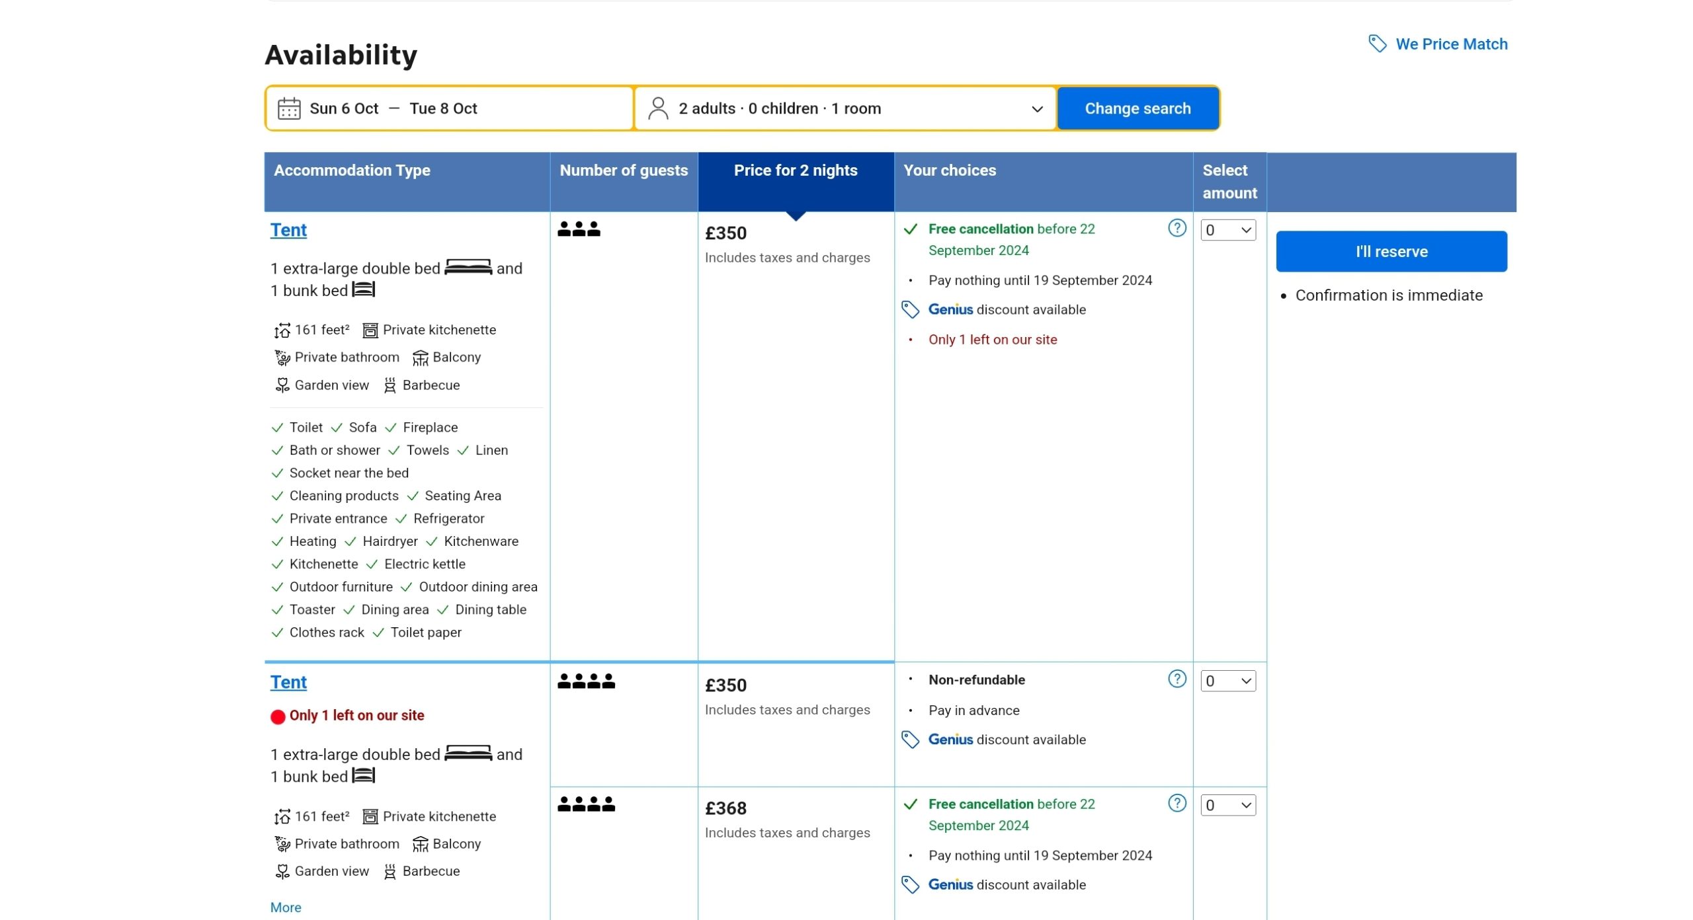
Task: Click second Tent's Barbecue icon
Action: (390, 872)
